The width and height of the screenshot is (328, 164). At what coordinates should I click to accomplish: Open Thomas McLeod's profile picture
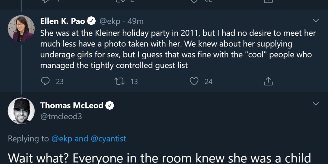tap(21, 111)
